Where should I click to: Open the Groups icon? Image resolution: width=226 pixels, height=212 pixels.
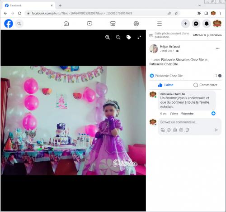click(x=136, y=24)
